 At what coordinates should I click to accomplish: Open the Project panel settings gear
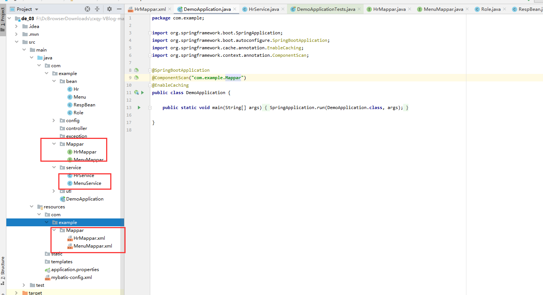click(x=109, y=9)
